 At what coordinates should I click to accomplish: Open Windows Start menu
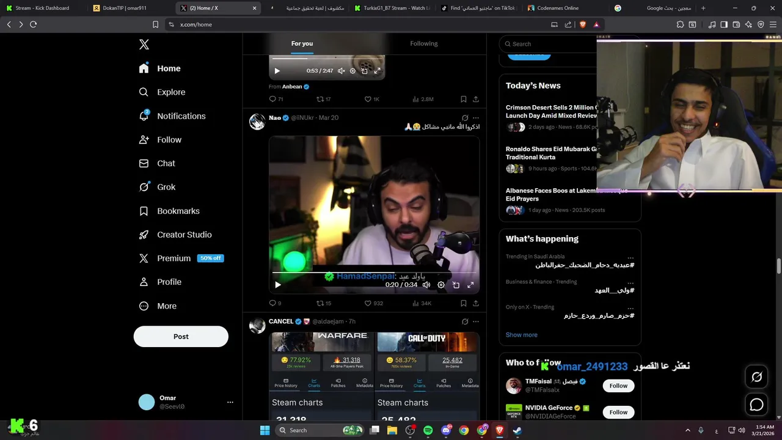pos(265,430)
